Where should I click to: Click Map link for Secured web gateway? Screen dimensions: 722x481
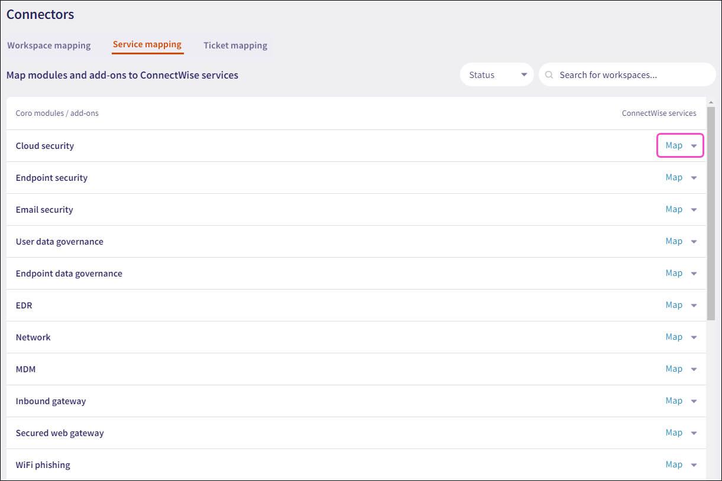click(x=674, y=433)
